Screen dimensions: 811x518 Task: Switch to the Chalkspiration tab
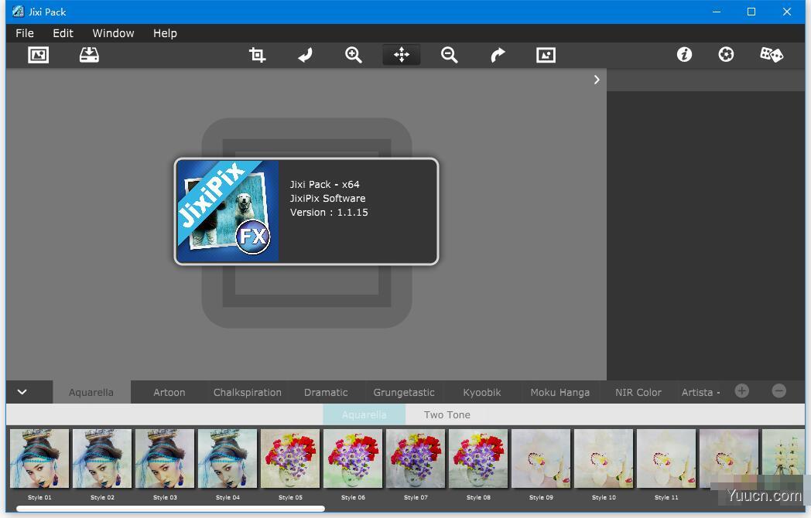[x=248, y=393]
